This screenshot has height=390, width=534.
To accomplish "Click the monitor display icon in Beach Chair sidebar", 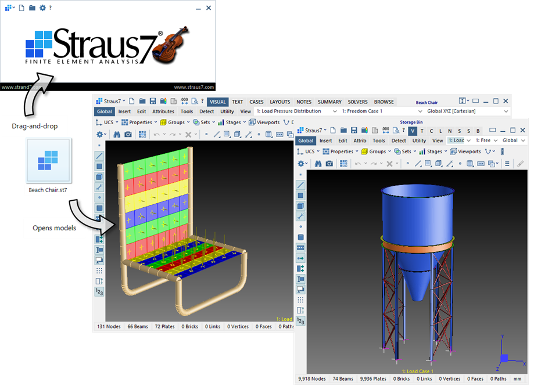I will click(x=99, y=261).
